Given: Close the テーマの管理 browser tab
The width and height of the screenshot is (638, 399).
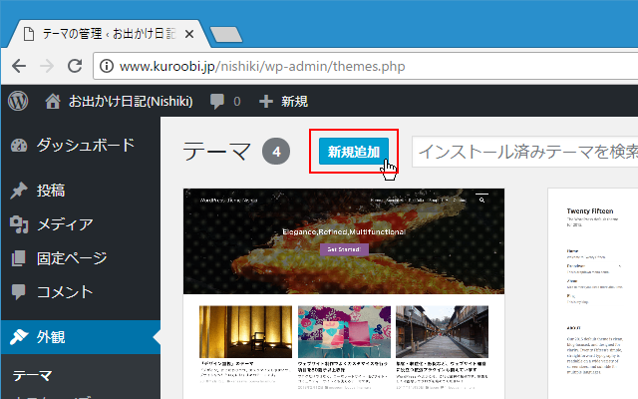Looking at the screenshot, I should [188, 34].
